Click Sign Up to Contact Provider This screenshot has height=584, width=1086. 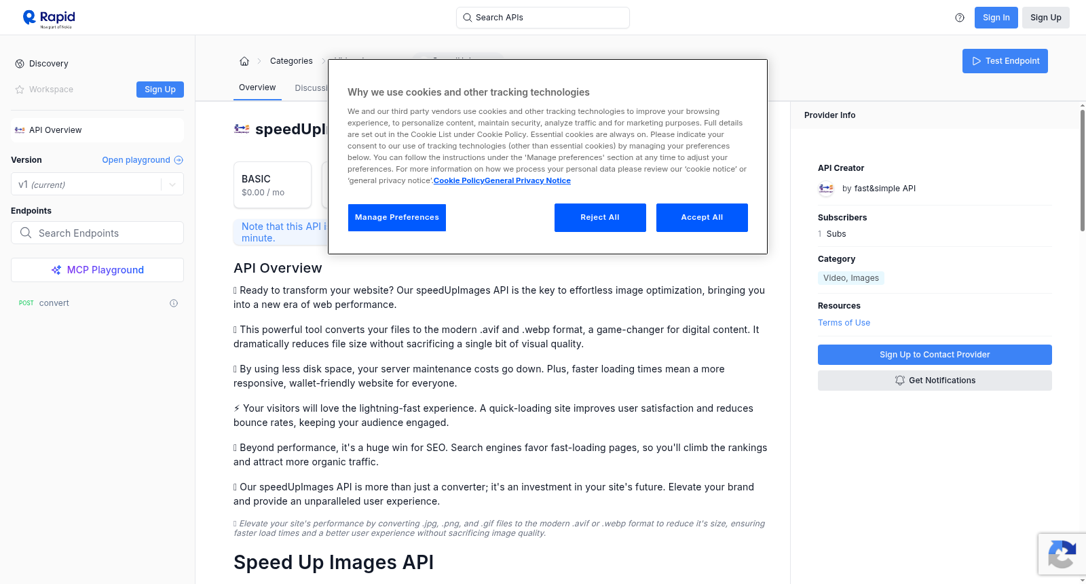coord(935,355)
